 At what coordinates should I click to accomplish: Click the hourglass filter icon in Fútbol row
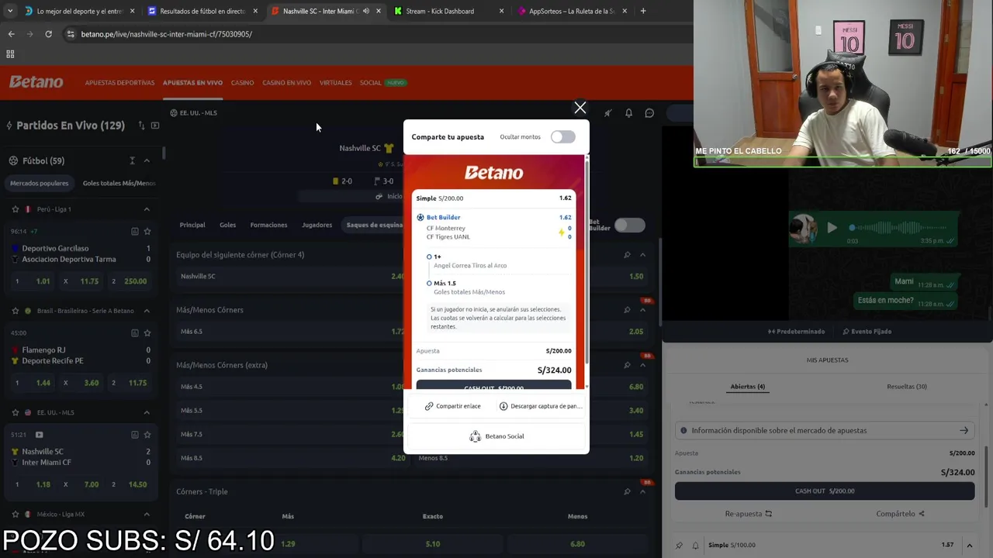132,160
